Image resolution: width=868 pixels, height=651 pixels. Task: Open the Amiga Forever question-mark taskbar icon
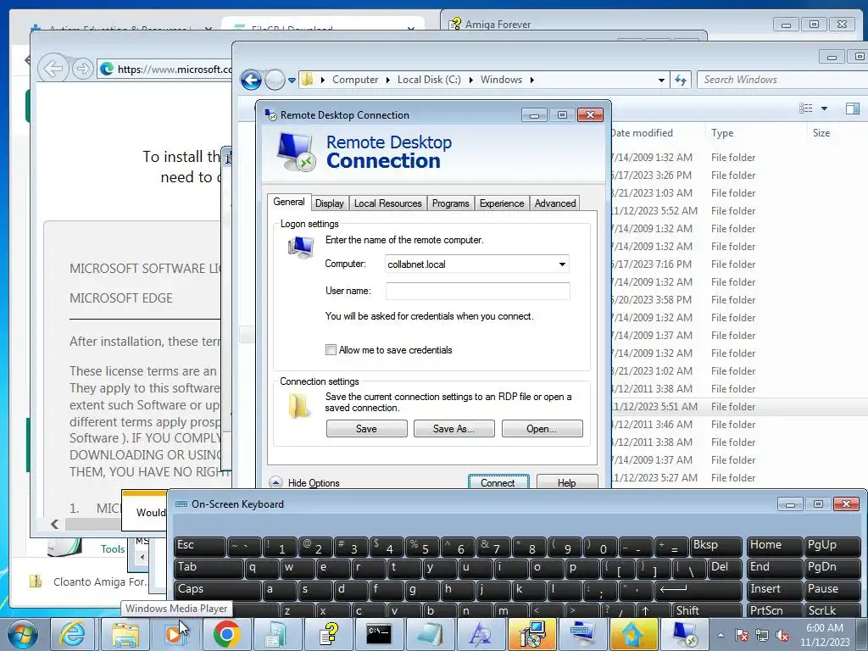pyautogui.click(x=328, y=634)
